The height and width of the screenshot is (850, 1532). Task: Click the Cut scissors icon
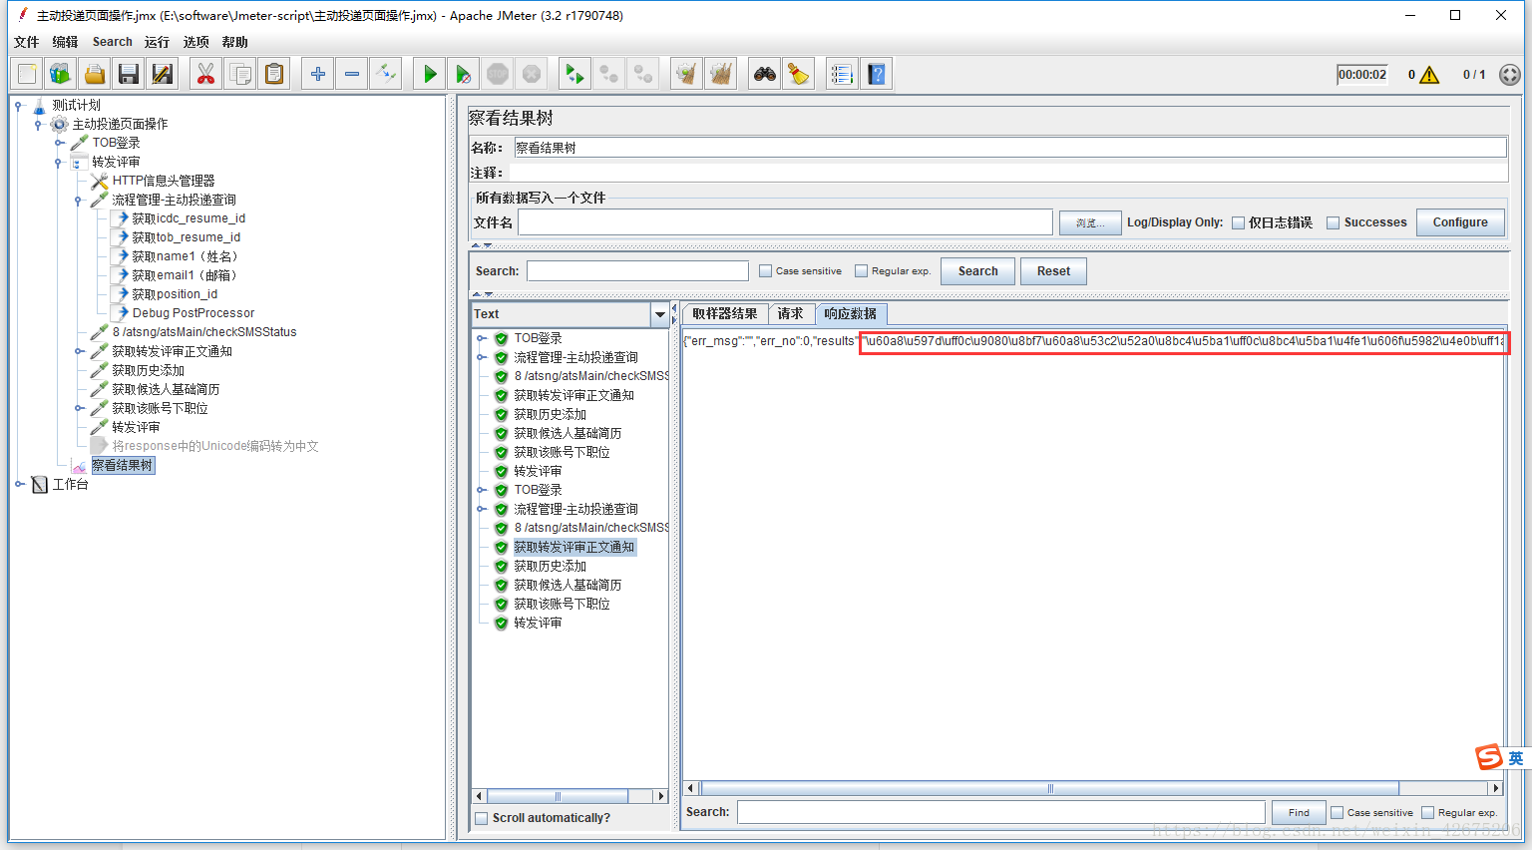[206, 74]
